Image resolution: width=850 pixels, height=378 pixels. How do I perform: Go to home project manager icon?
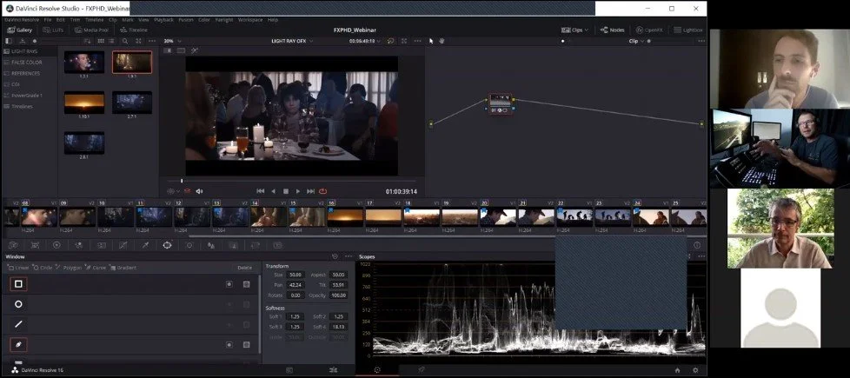tap(677, 370)
